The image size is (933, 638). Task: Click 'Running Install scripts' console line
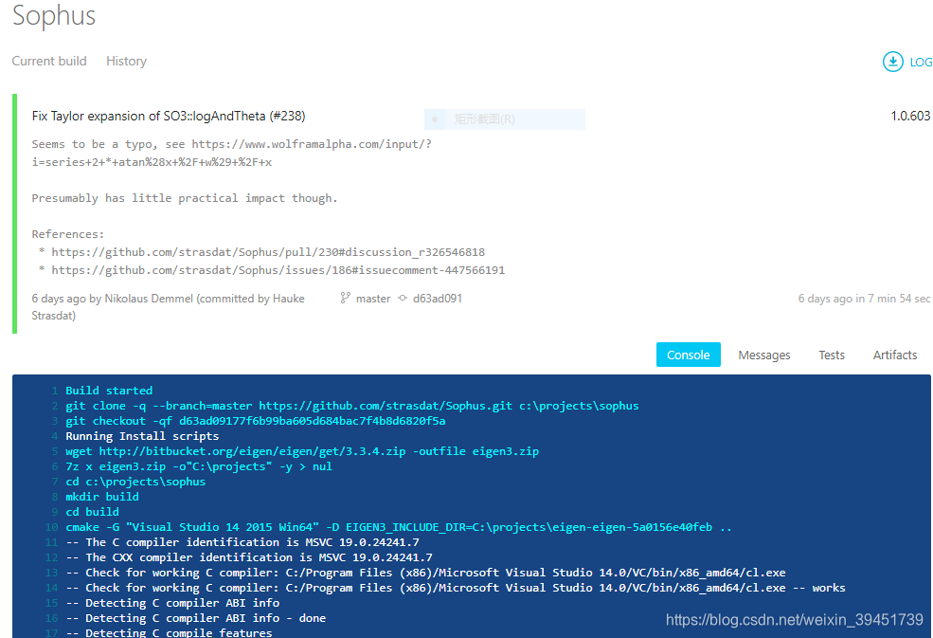[142, 436]
